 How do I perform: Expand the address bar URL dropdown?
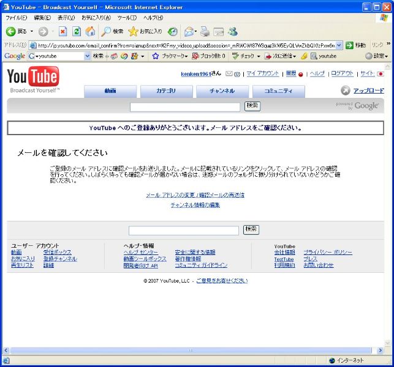(x=339, y=45)
